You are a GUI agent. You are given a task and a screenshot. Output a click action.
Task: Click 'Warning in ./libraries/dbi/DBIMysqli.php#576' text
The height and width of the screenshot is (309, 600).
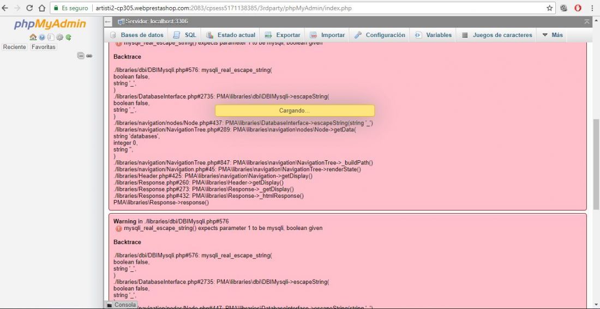(x=171, y=221)
